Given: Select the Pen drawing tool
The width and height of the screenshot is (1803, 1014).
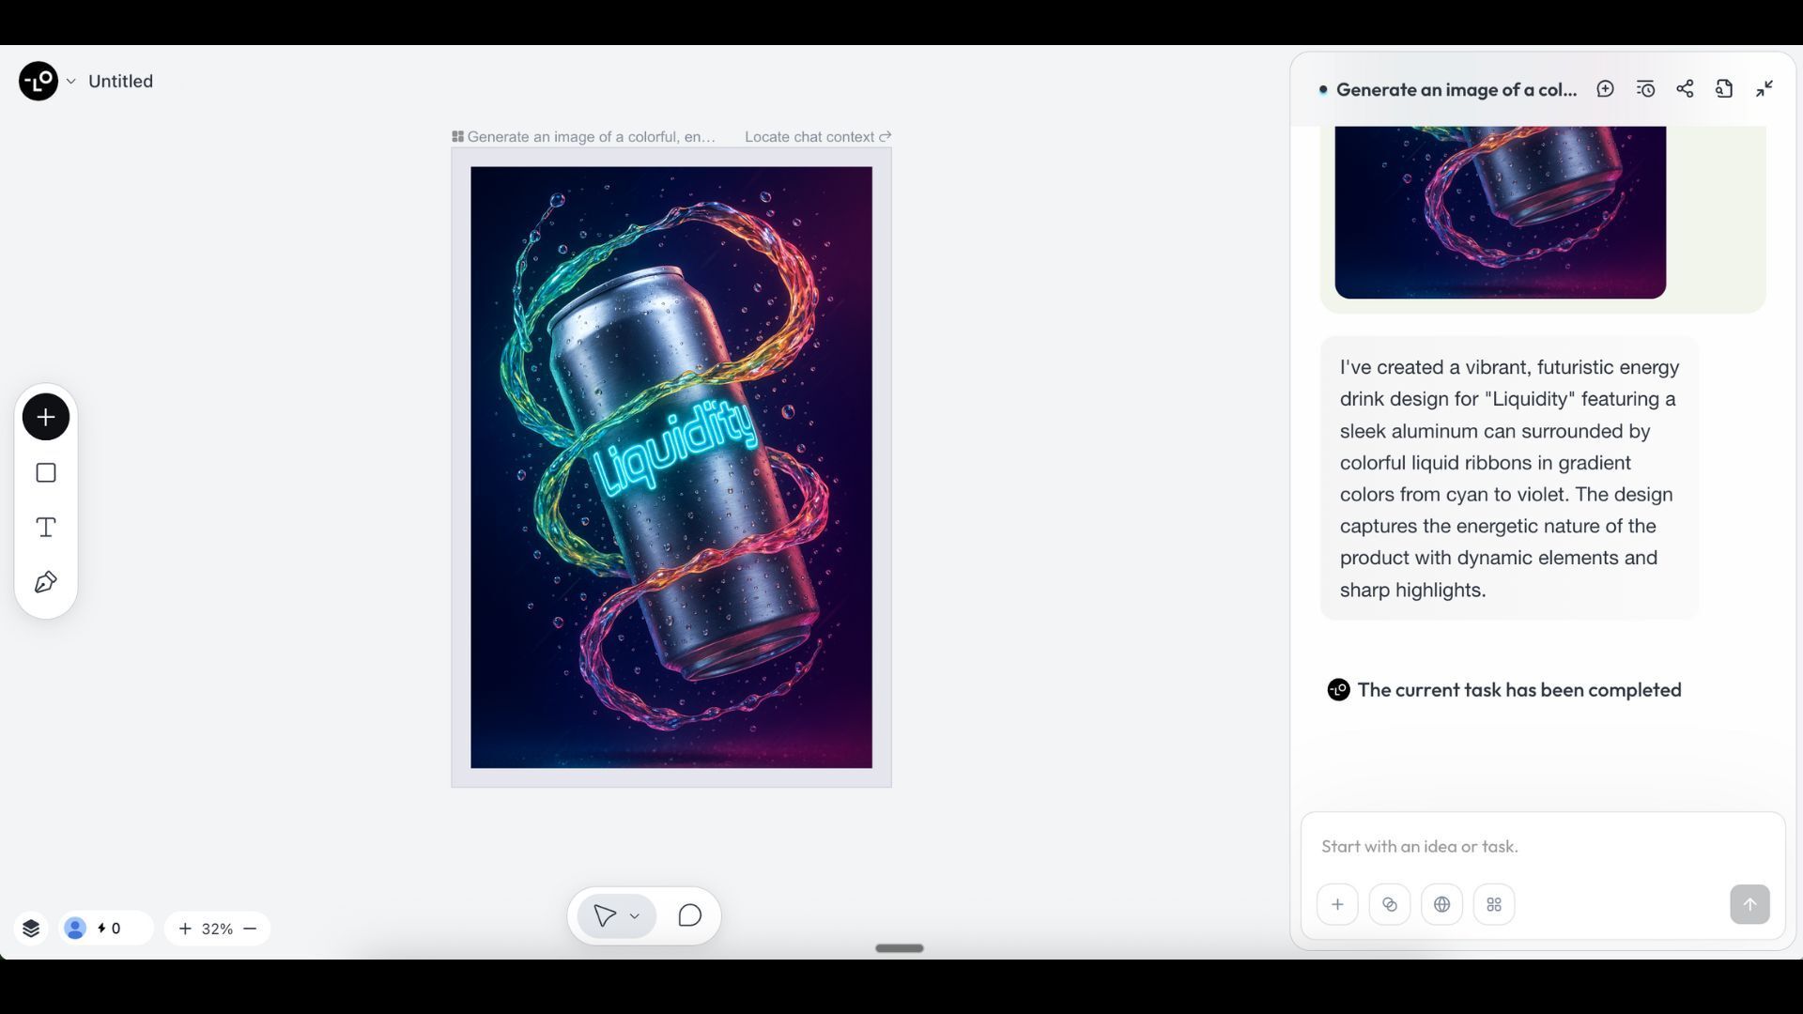Looking at the screenshot, I should (x=45, y=583).
